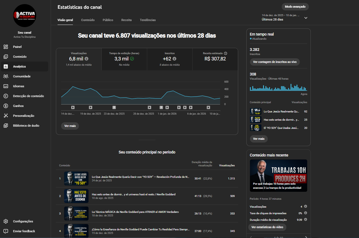Switch to the Visão geral tab
Viewport: 359px width, 238px height.
click(x=65, y=20)
